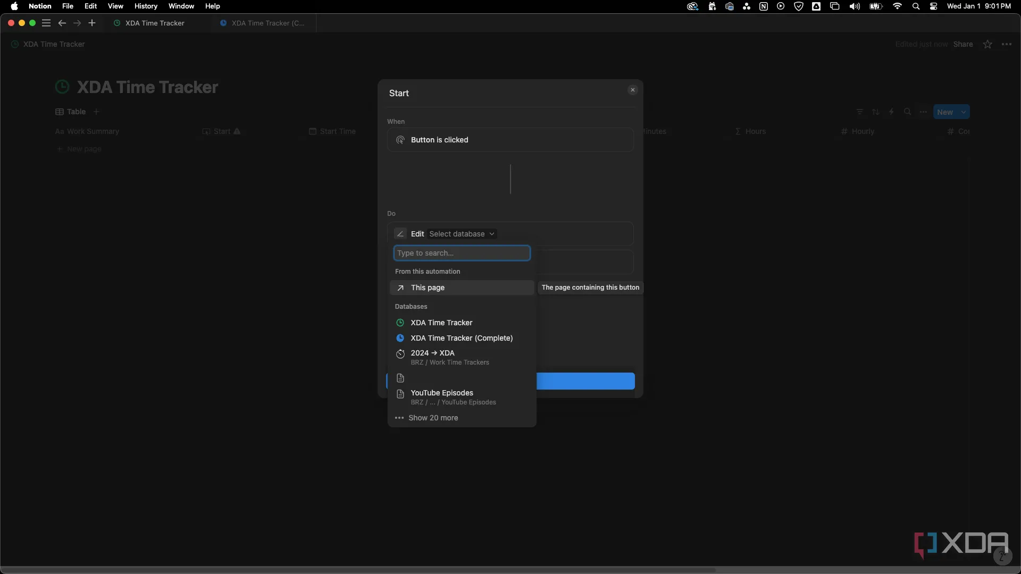Click the New button
This screenshot has width=1021, height=574.
(945, 112)
